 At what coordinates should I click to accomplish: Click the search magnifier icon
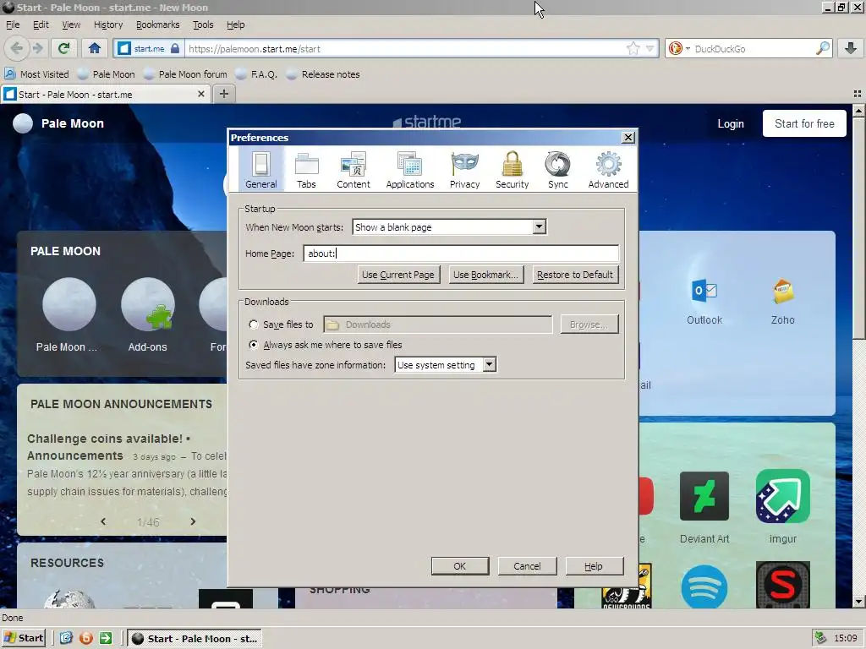(x=823, y=48)
